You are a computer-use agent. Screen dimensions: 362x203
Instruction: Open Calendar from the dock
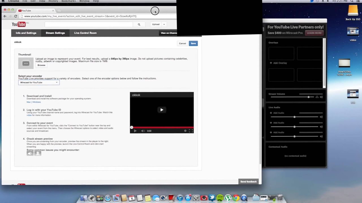pyautogui.click(x=132, y=198)
